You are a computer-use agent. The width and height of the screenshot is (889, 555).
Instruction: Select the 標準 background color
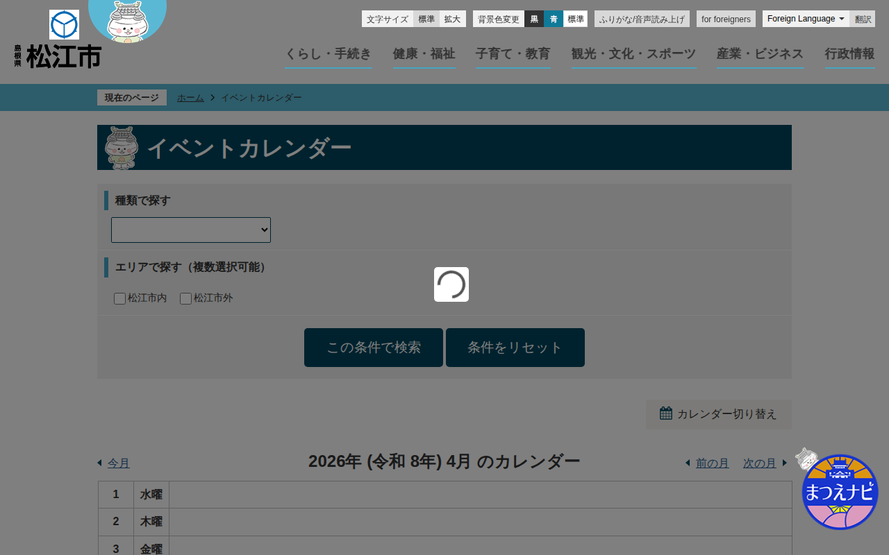point(576,19)
